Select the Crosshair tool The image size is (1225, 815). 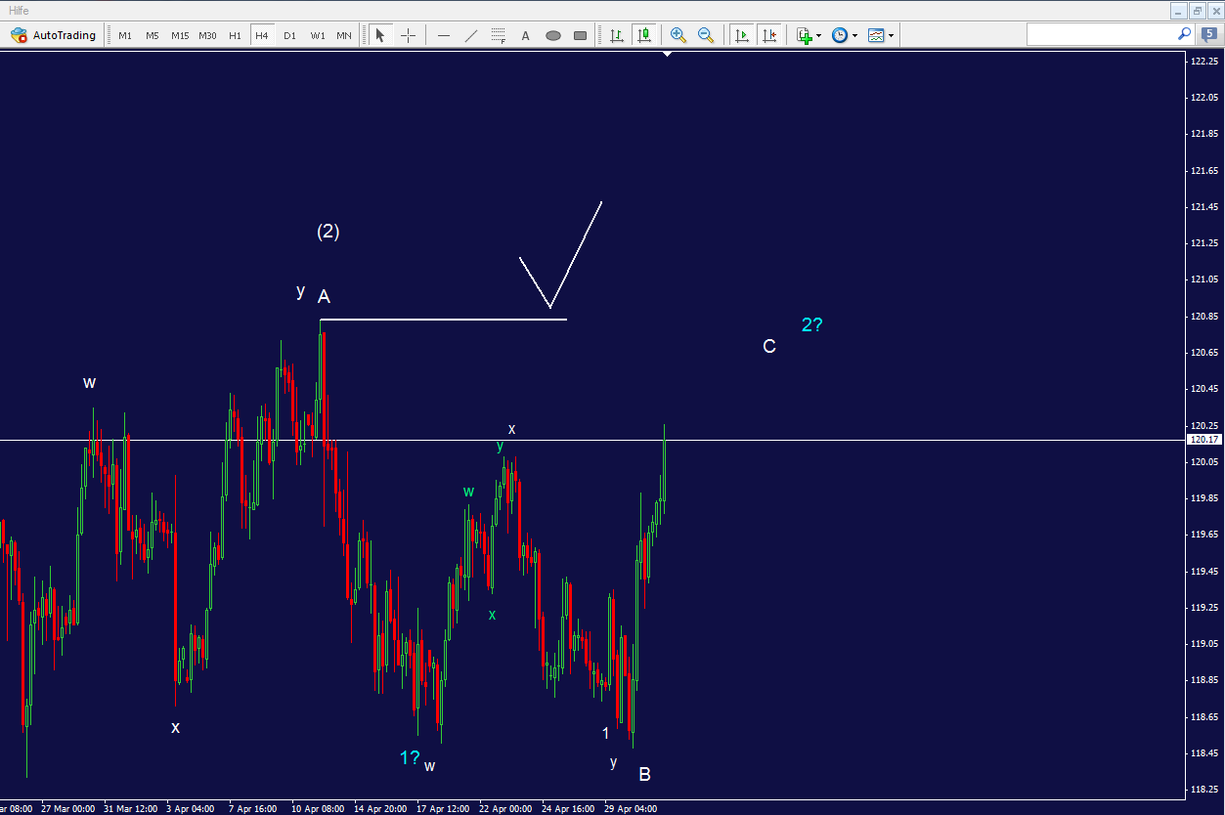tap(408, 35)
